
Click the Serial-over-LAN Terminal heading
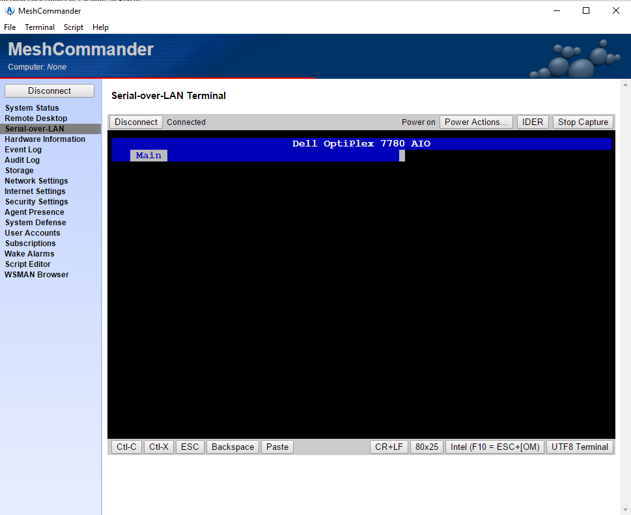pos(169,96)
